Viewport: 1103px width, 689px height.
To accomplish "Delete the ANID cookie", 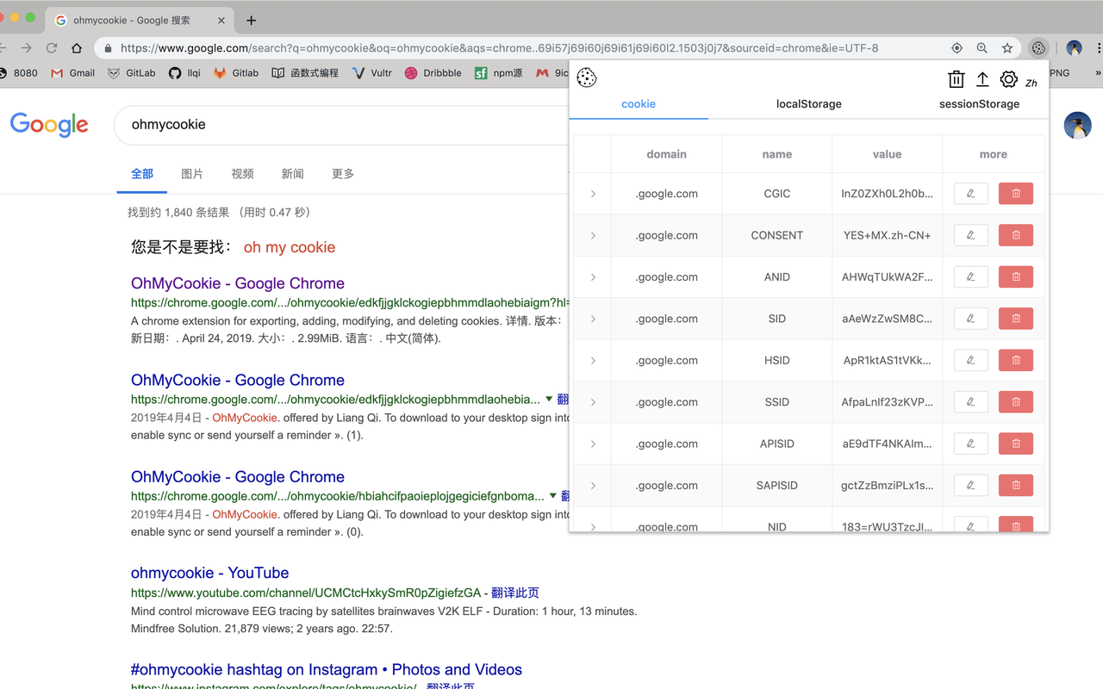I will [1015, 276].
